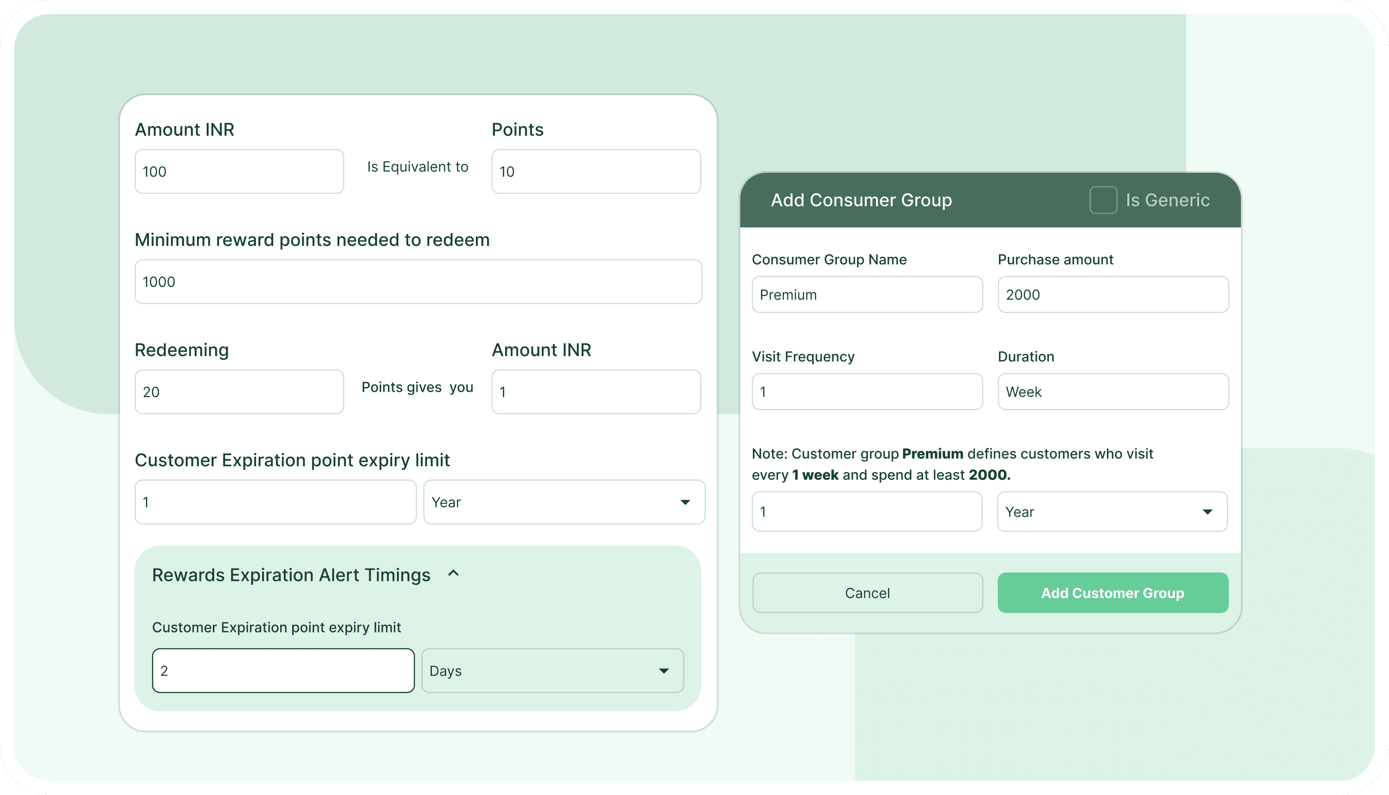Viewport: 1389px width, 795px height.
Task: Collapse the Rewards Expiration Alert Timings section
Action: click(x=453, y=574)
